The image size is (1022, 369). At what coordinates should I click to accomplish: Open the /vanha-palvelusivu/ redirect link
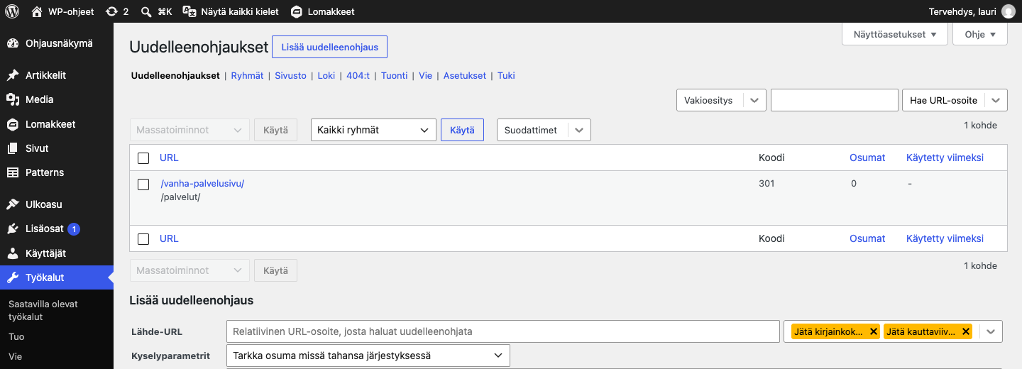[202, 183]
